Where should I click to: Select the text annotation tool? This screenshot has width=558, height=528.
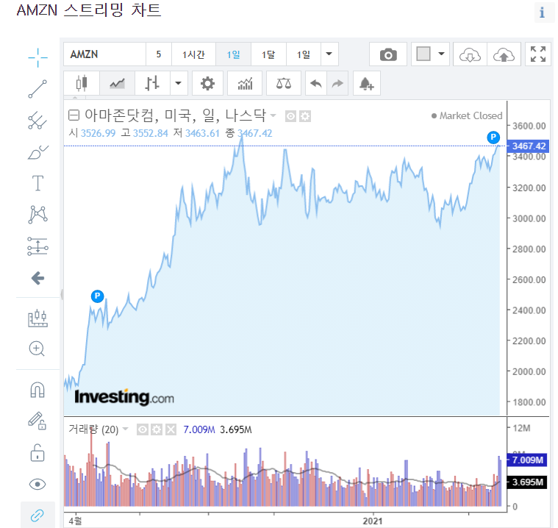click(x=37, y=183)
